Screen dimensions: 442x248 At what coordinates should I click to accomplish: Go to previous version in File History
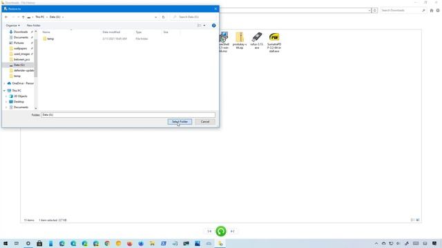[209, 231]
